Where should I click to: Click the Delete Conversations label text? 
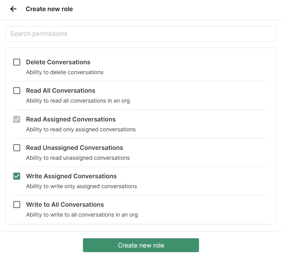click(58, 62)
